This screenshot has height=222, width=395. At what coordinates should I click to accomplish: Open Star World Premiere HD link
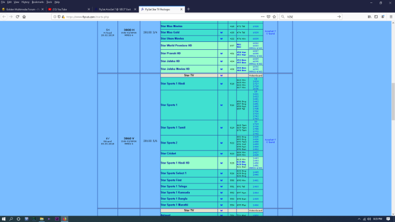[x=176, y=45]
